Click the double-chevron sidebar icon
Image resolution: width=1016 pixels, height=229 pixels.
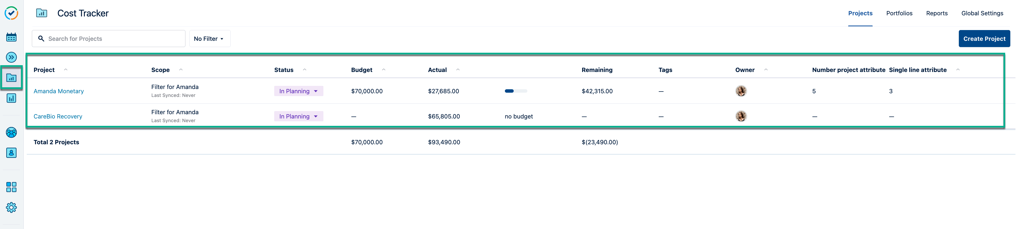(11, 57)
